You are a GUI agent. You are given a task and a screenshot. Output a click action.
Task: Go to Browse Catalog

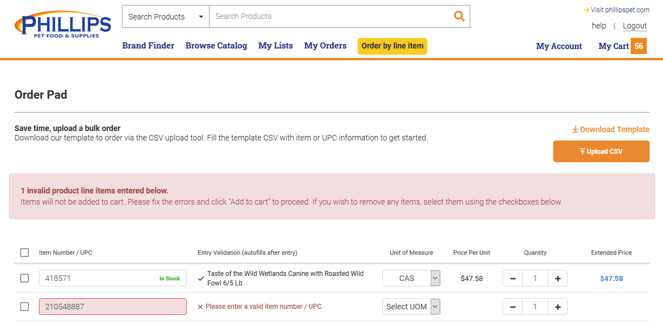216,46
